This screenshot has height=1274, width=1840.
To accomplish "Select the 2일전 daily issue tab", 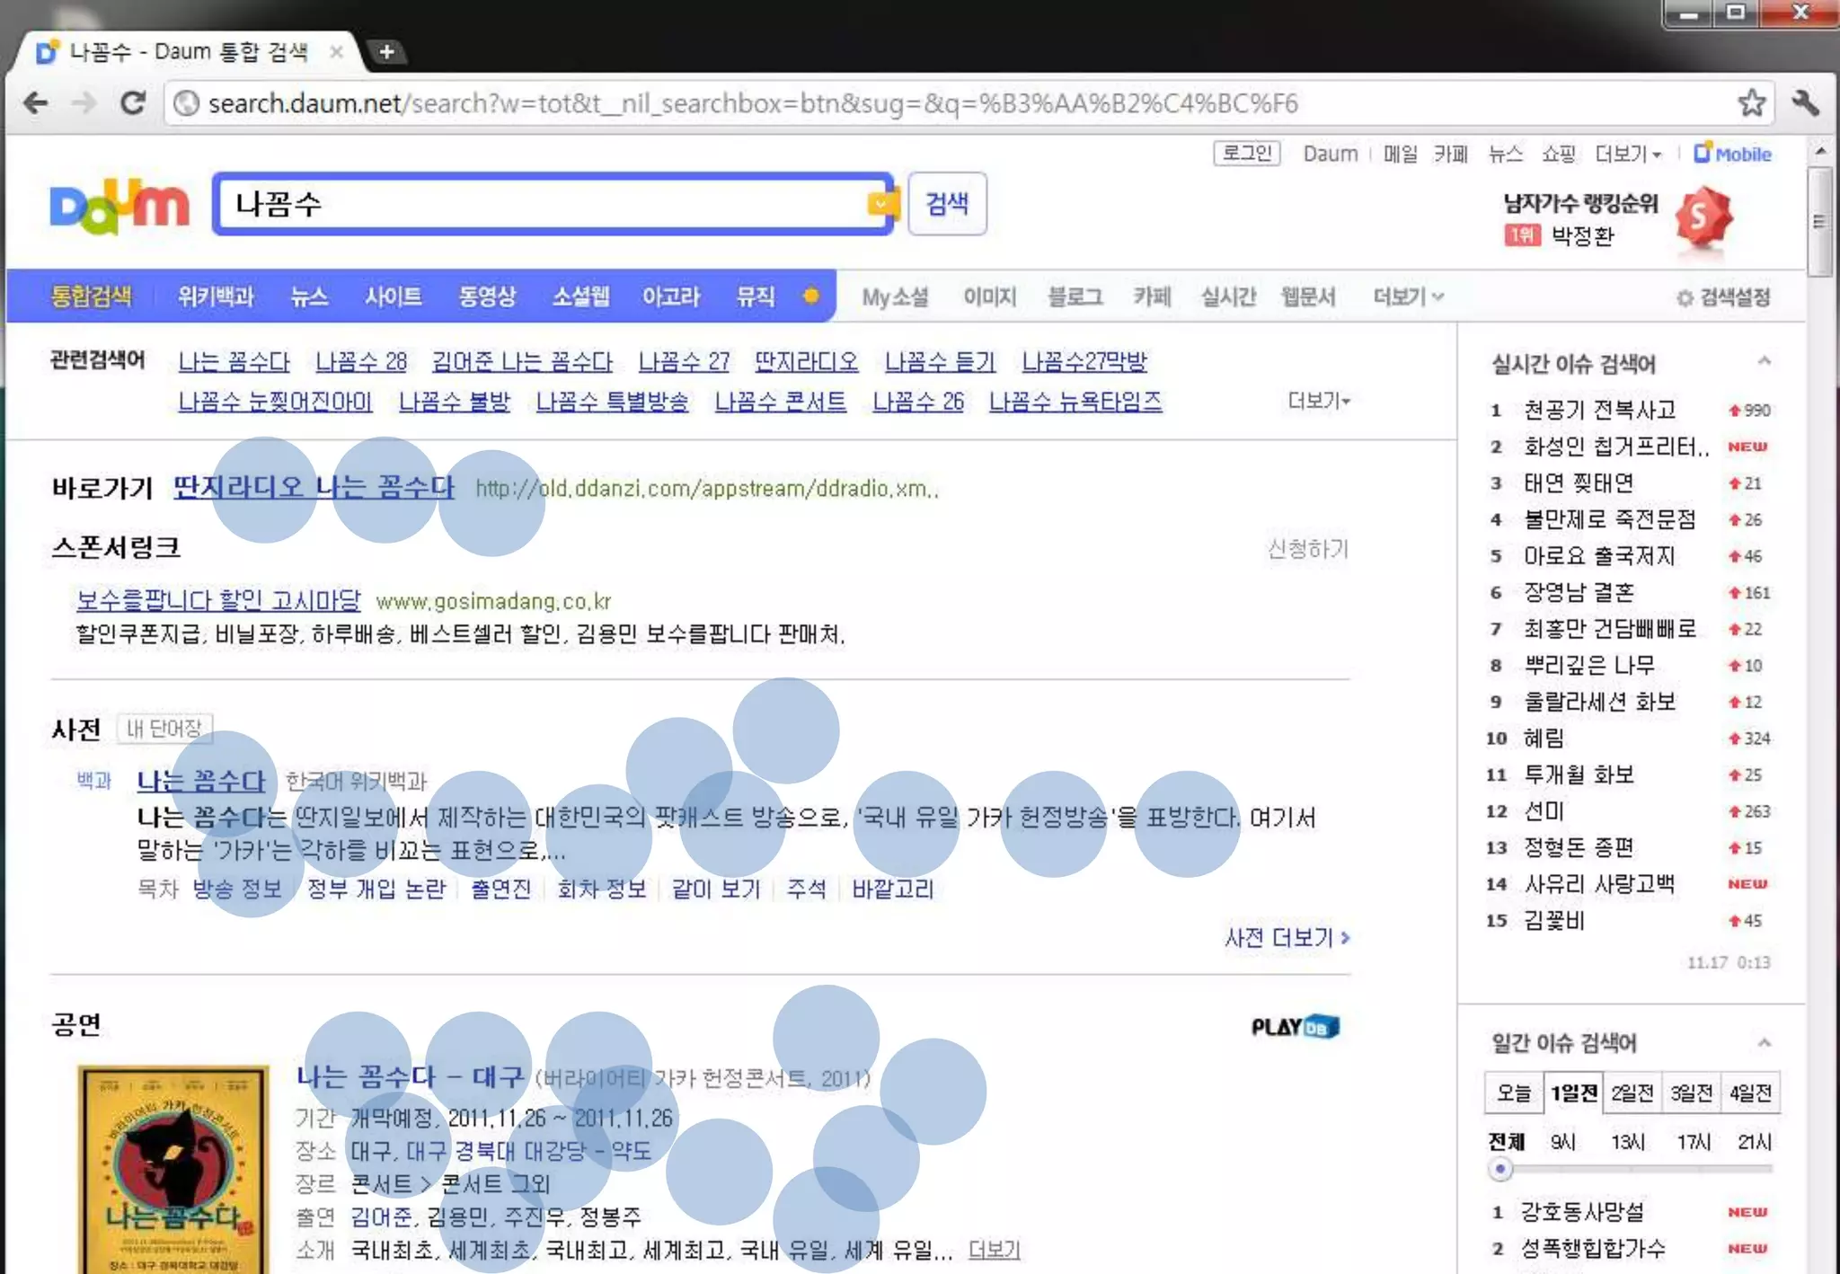I will pyautogui.click(x=1632, y=1093).
